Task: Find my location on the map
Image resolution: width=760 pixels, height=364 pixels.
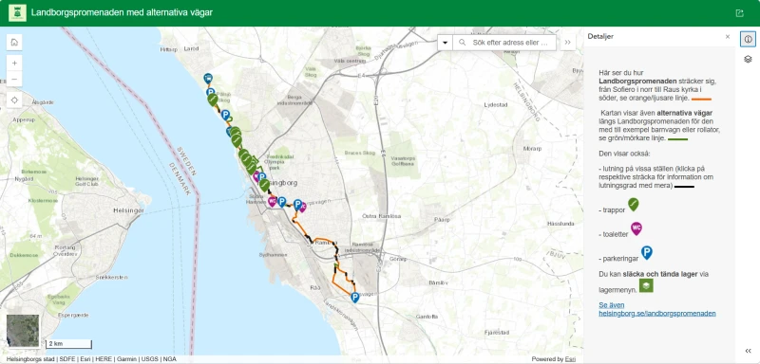Action: [14, 100]
